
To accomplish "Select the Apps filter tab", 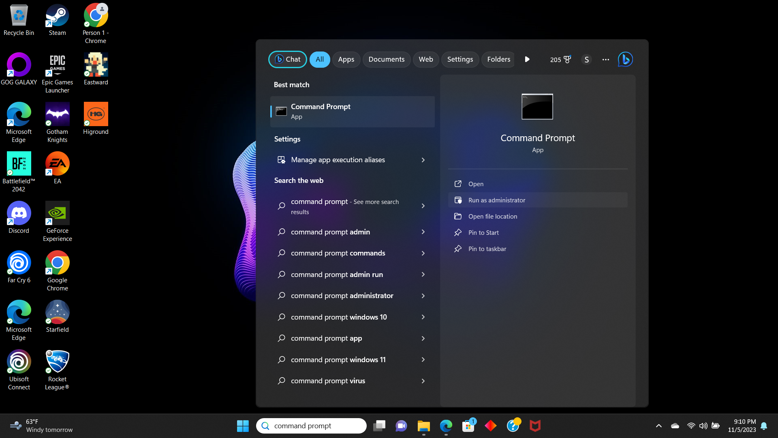I will pos(346,59).
